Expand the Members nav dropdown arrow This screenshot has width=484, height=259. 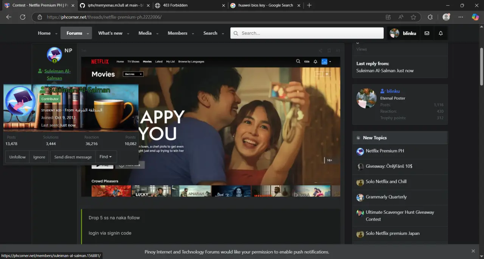[x=193, y=34]
